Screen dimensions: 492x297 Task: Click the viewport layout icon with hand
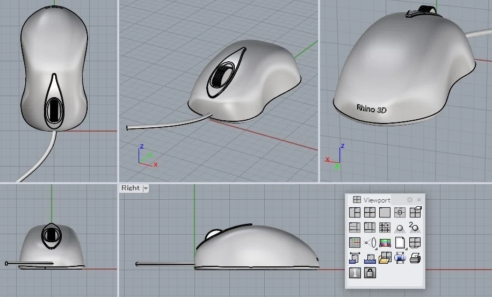(x=415, y=212)
